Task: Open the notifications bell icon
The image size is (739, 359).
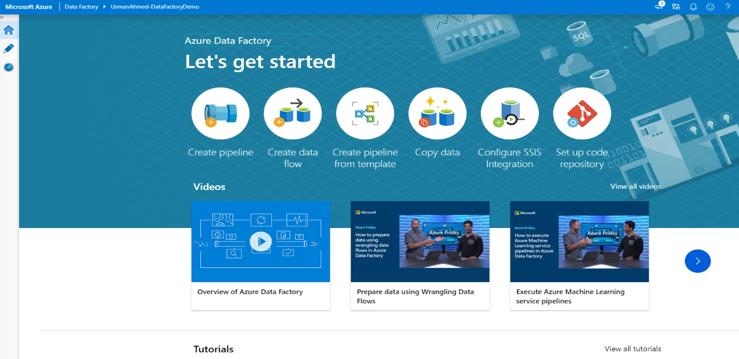Action: pos(694,7)
